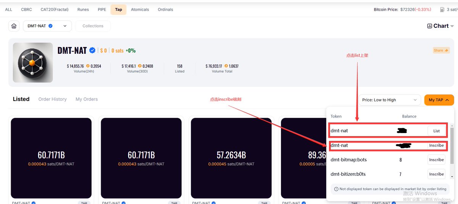Click List button for dmt-nat
The height and width of the screenshot is (204, 458).
pyautogui.click(x=436, y=131)
